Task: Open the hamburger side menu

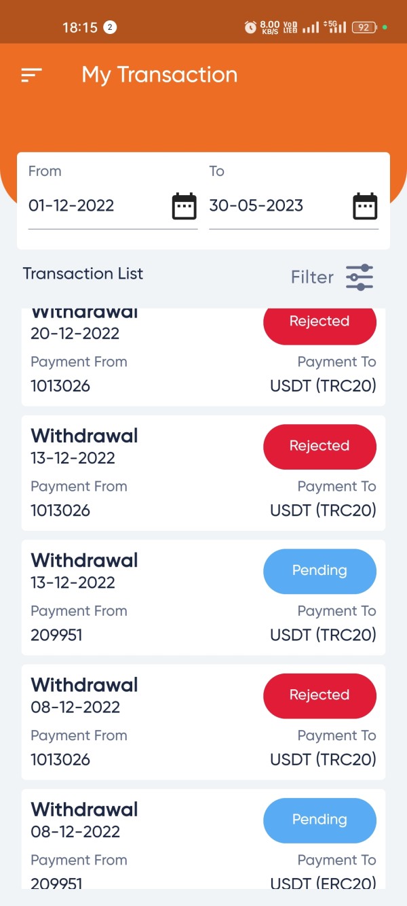Action: 32,75
